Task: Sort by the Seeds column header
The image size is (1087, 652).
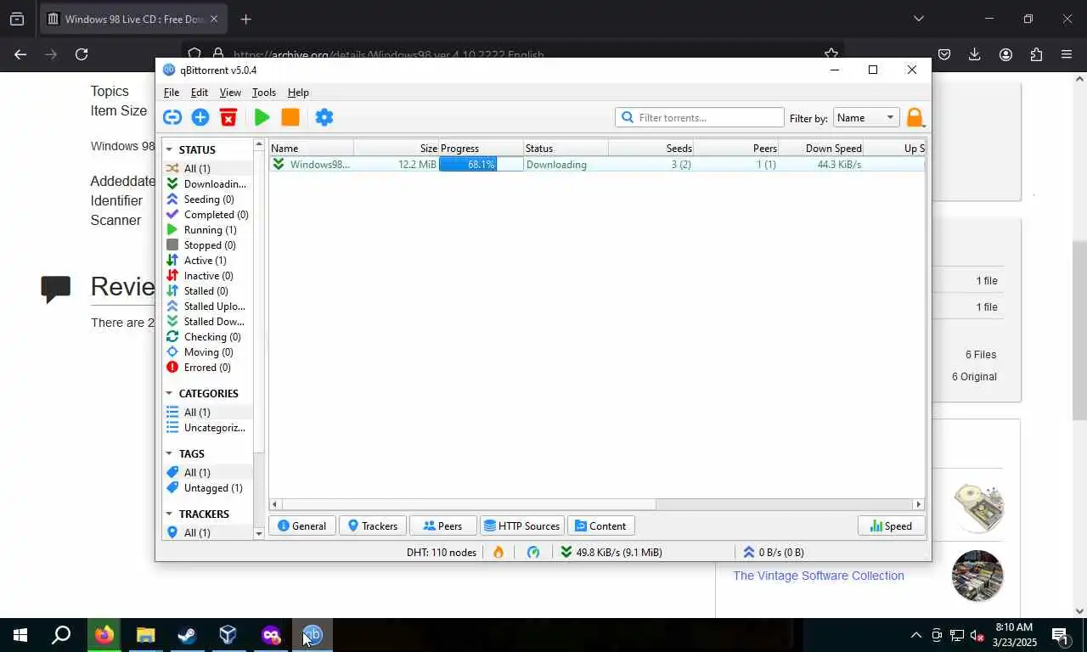Action: [x=651, y=149]
